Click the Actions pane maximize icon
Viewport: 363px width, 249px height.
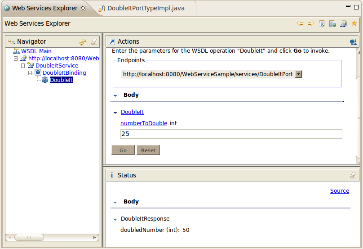coord(353,42)
